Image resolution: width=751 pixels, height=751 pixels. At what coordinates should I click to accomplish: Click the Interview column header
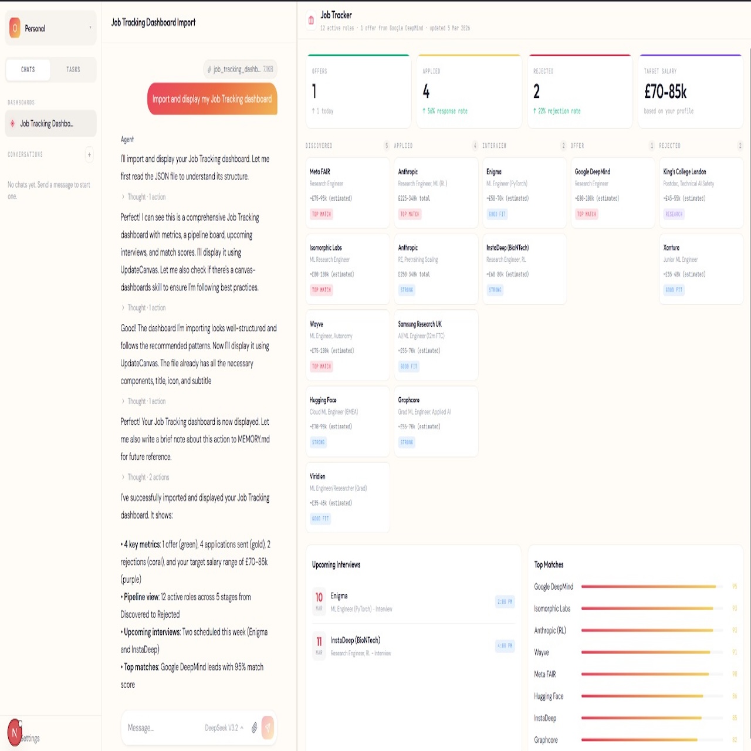(495, 146)
